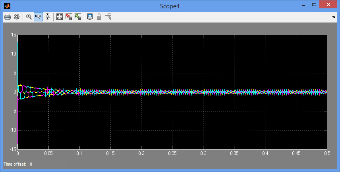Click the x-axis label 0.25

[x=172, y=153]
